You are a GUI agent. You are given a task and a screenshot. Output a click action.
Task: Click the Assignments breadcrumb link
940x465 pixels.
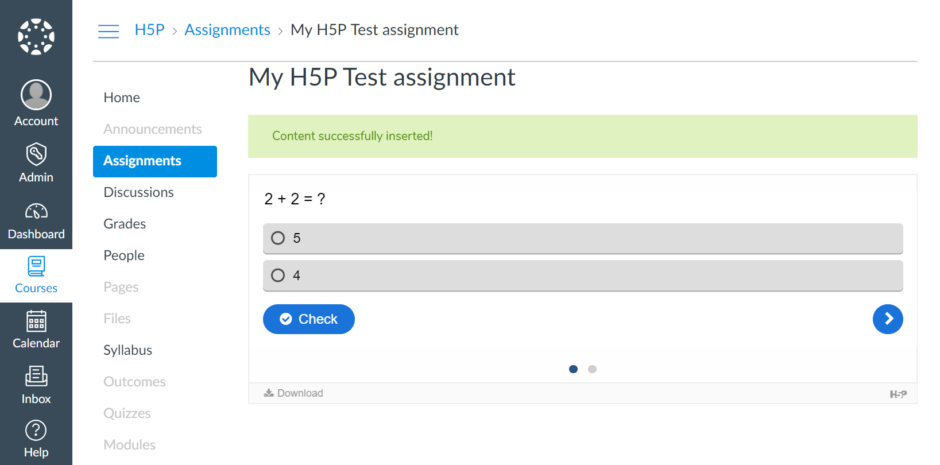(227, 30)
